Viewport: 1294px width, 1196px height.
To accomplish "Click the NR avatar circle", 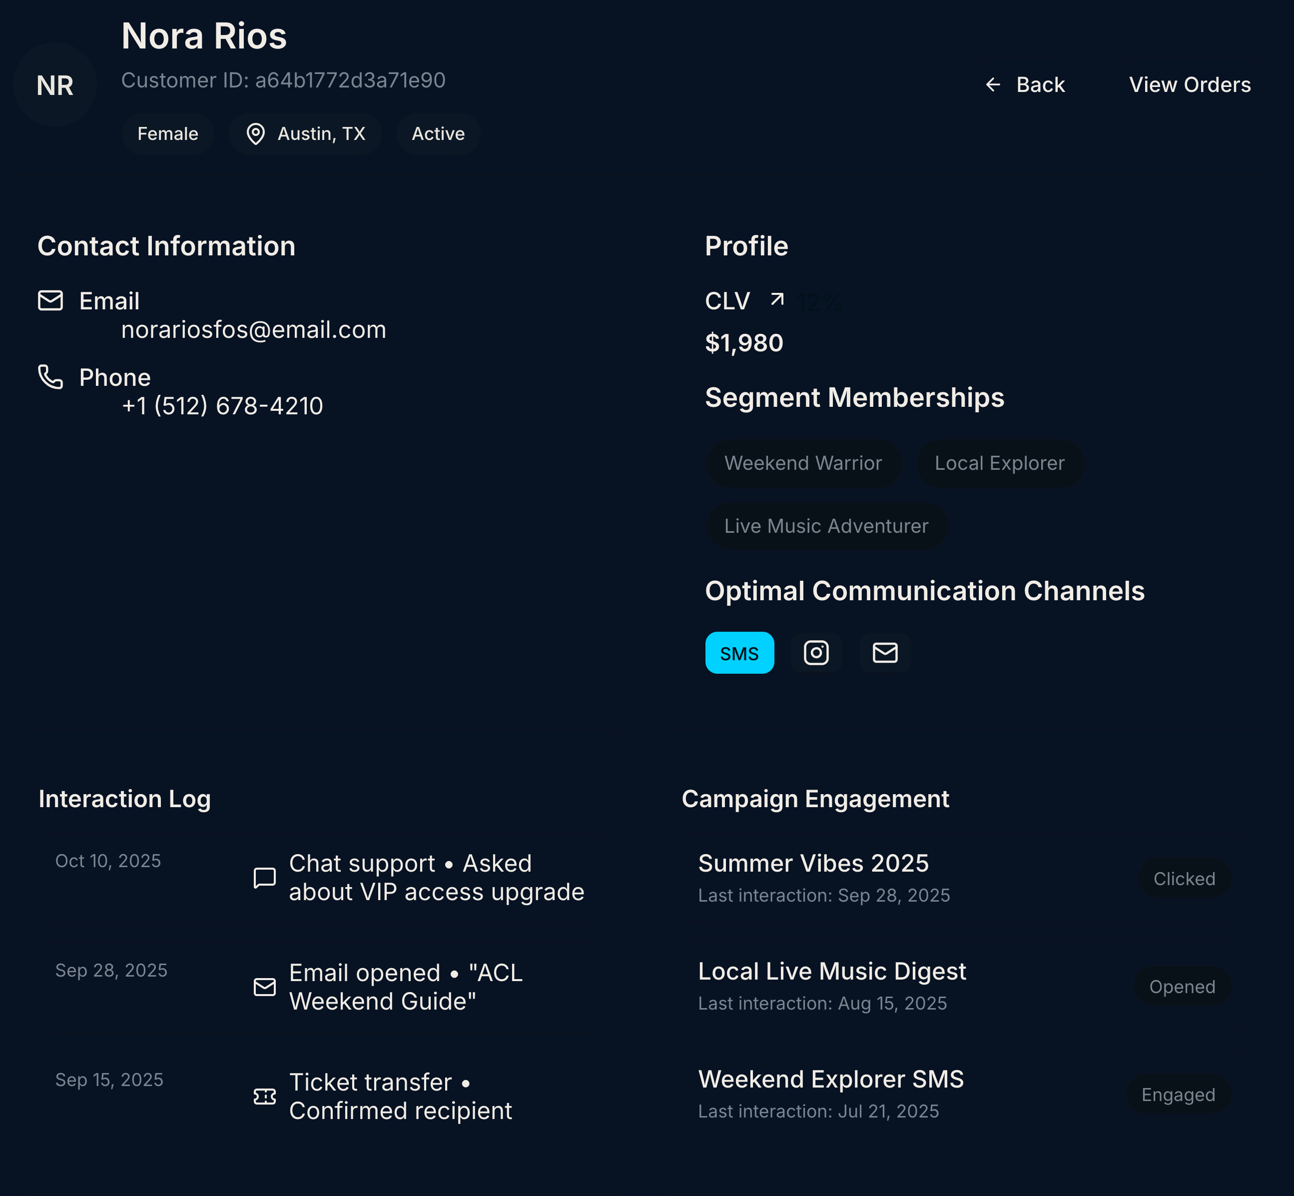I will [x=55, y=85].
